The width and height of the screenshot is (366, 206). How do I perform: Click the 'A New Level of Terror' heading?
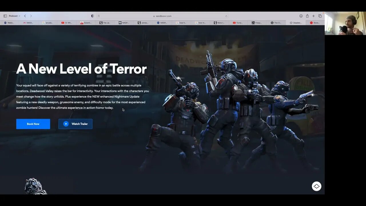pyautogui.click(x=81, y=69)
